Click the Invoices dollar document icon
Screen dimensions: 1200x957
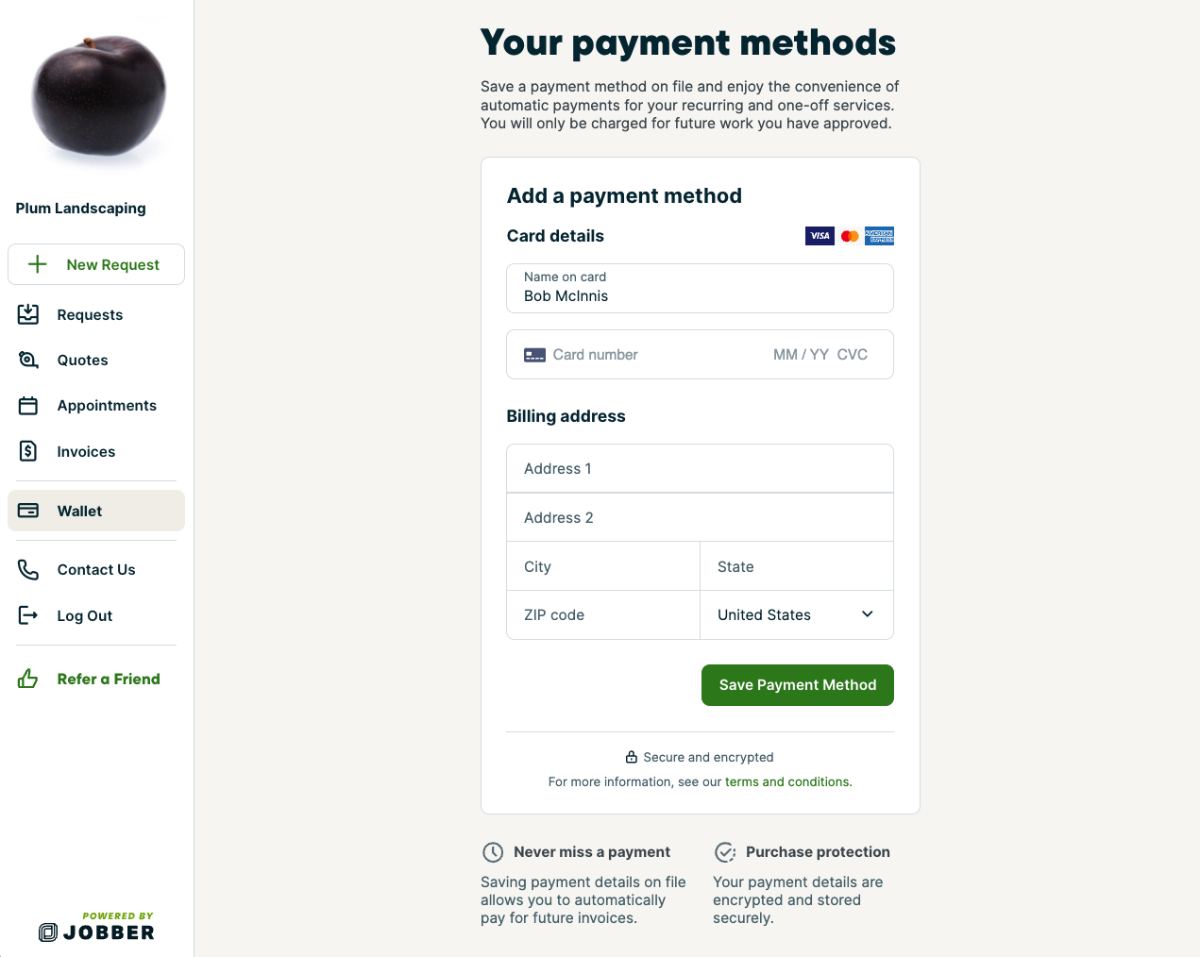(28, 451)
